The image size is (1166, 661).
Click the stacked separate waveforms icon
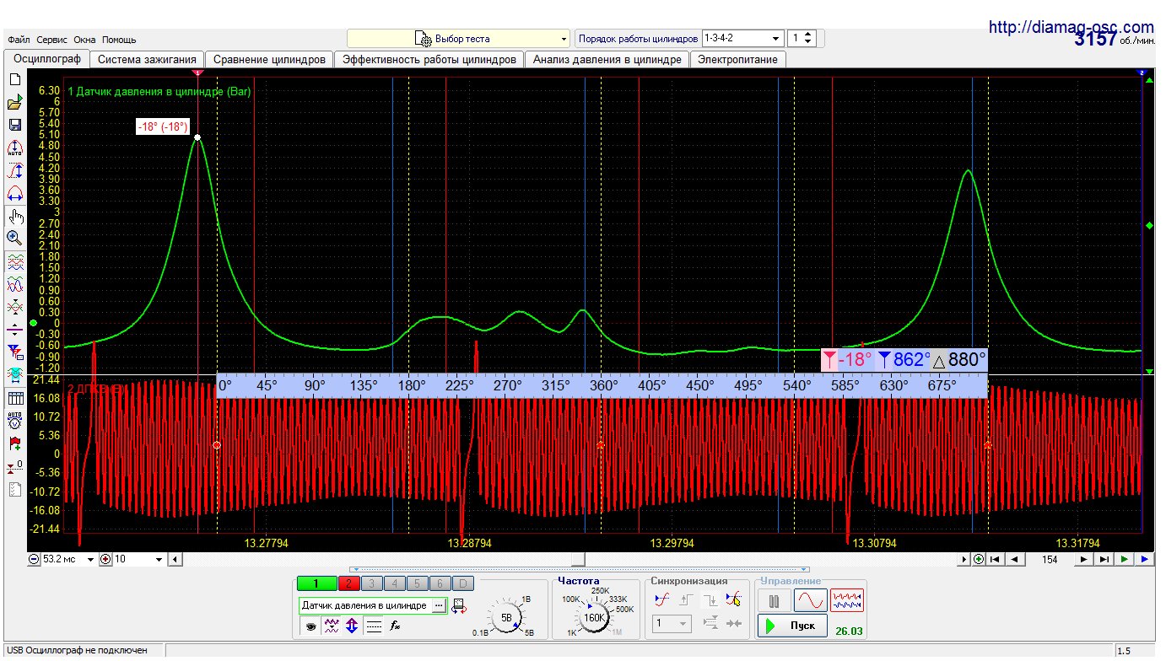tap(14, 261)
